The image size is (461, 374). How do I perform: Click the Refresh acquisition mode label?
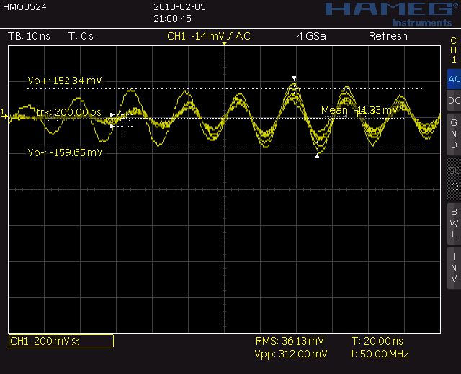[x=388, y=36]
